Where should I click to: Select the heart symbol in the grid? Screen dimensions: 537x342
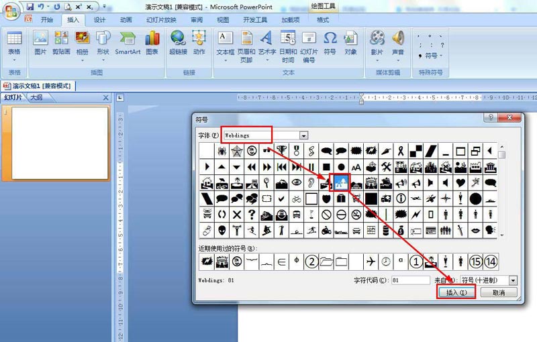click(460, 183)
